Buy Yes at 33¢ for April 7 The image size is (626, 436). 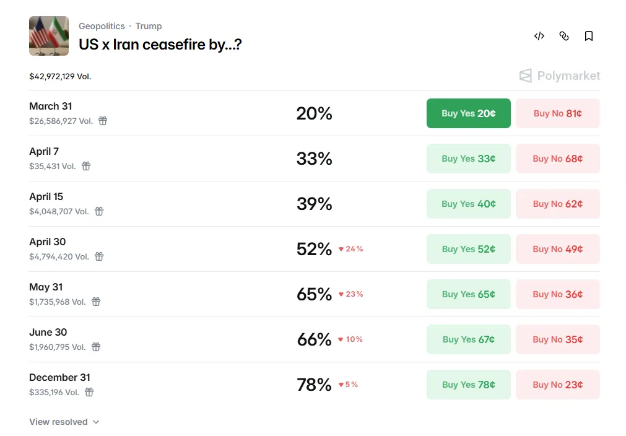[468, 159]
